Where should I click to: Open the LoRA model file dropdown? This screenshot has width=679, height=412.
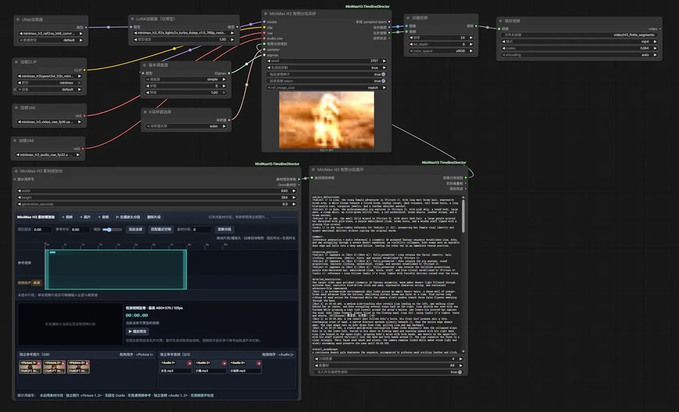(x=184, y=33)
